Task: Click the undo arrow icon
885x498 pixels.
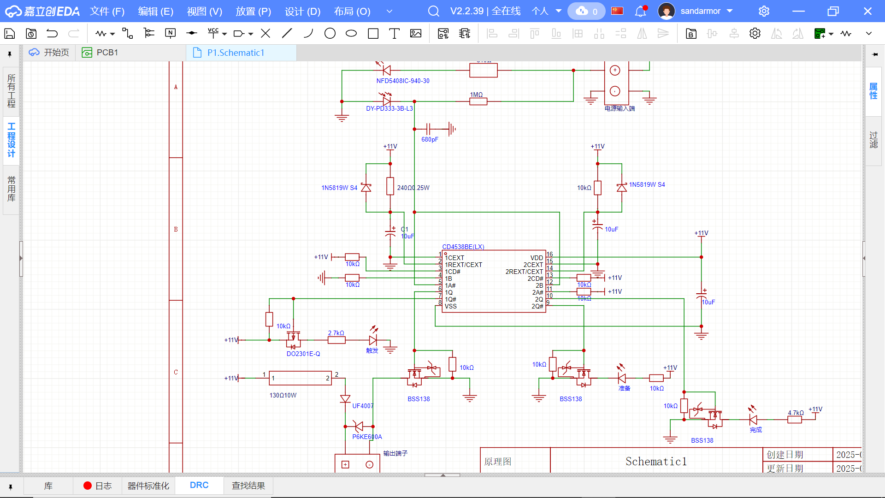Action: (52, 34)
